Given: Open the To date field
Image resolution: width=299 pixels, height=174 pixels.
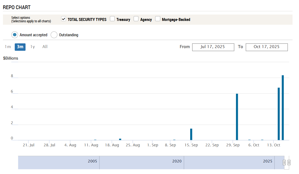Looking at the screenshot, I should (266, 47).
